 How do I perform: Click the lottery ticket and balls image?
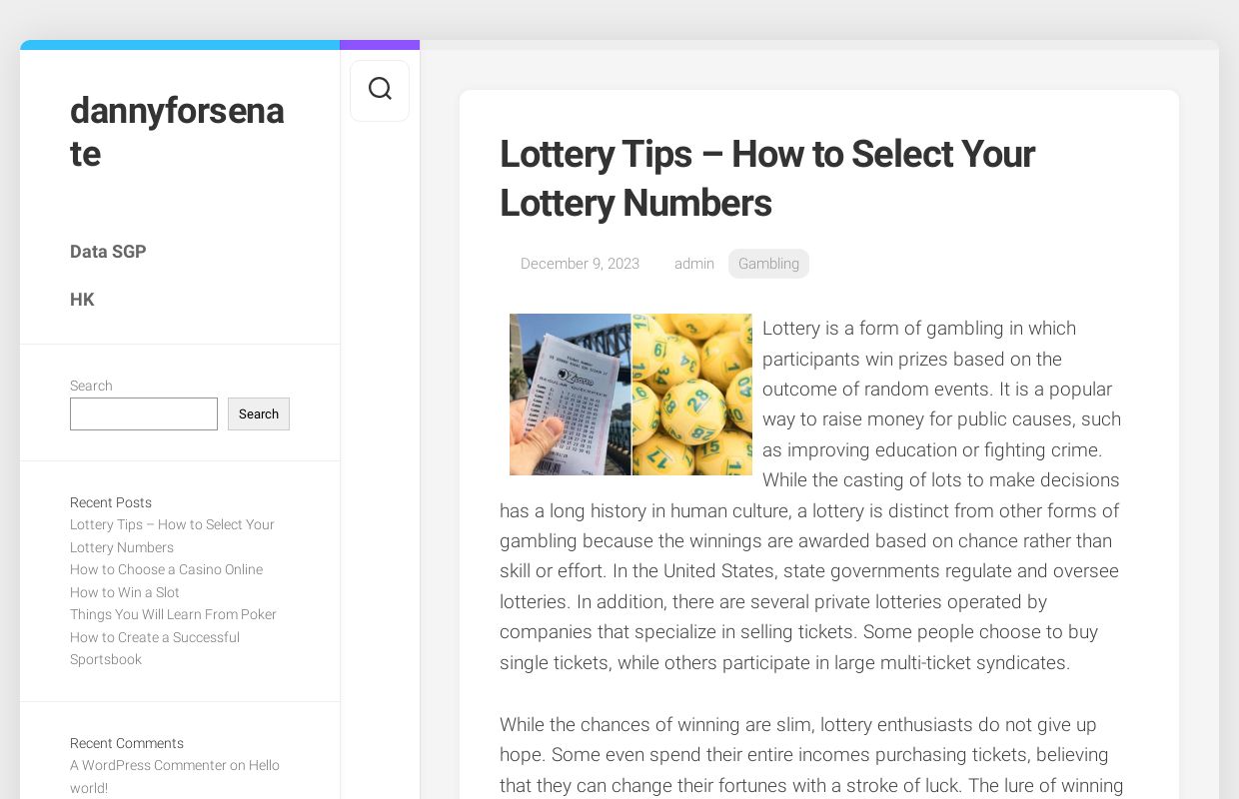[630, 395]
